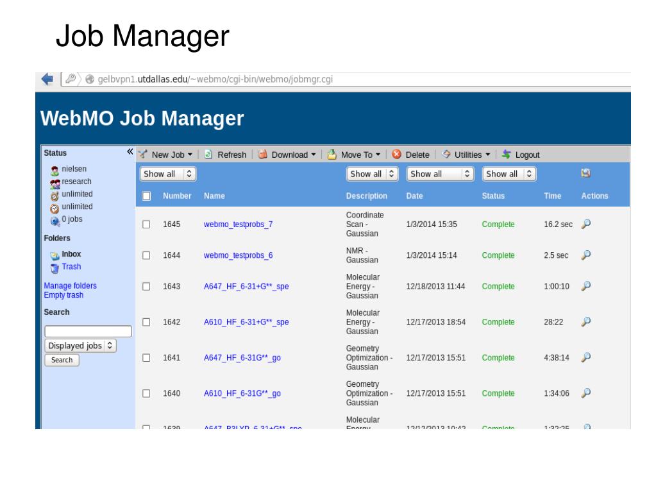Viewport: 656px width, 492px height.
Task: Click the browser back arrow
Action: (x=47, y=79)
